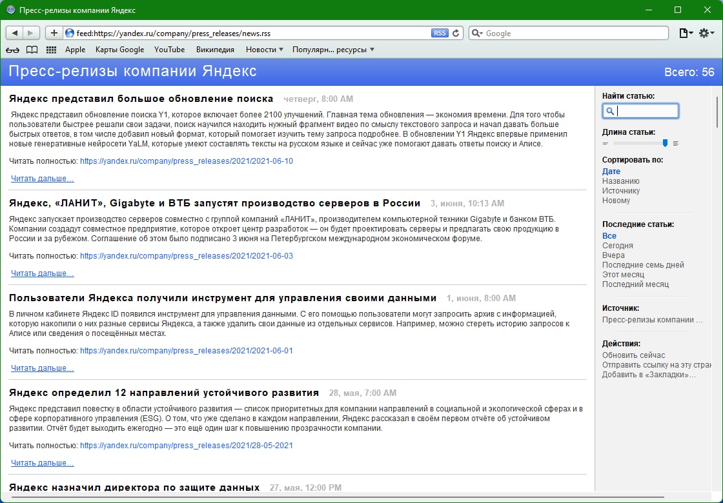The image size is (723, 503).
Task: Click the Пресс-релизы компании Яндекс header title
Action: (x=132, y=72)
